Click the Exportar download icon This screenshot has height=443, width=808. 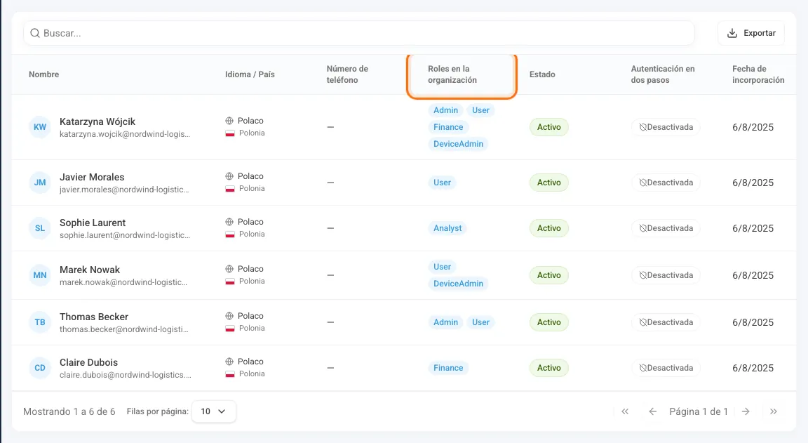pyautogui.click(x=732, y=33)
